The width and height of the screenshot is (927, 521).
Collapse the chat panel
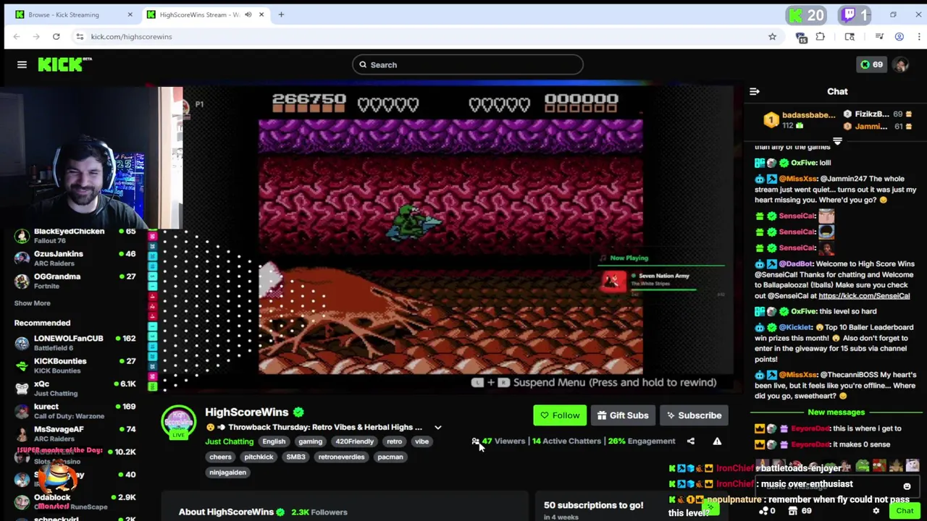coord(754,91)
